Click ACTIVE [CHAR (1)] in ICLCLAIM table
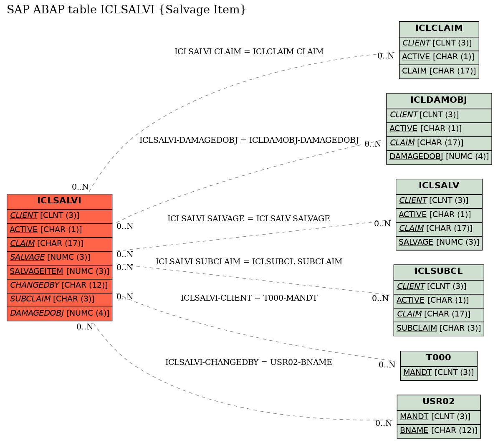The image size is (498, 443). [x=439, y=58]
